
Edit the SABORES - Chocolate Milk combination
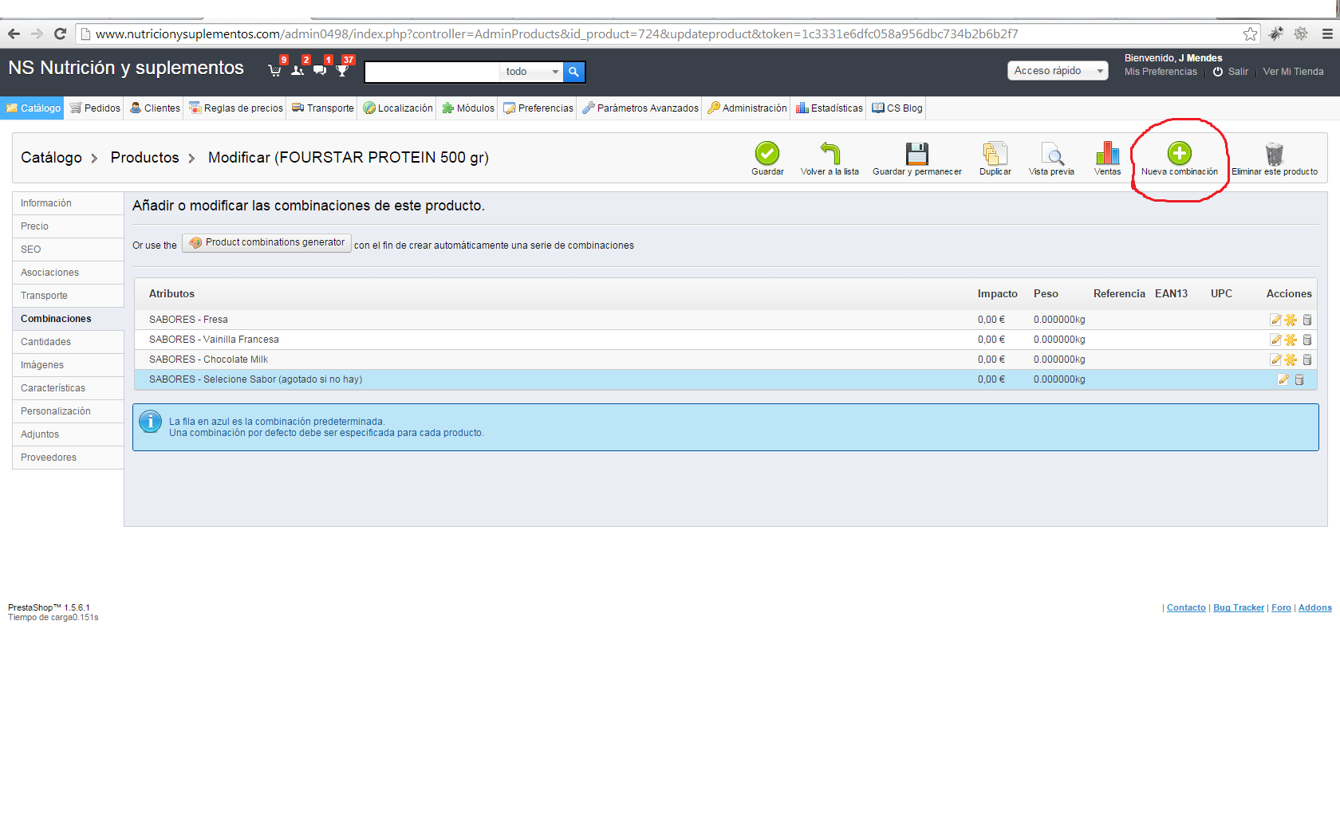1275,360
